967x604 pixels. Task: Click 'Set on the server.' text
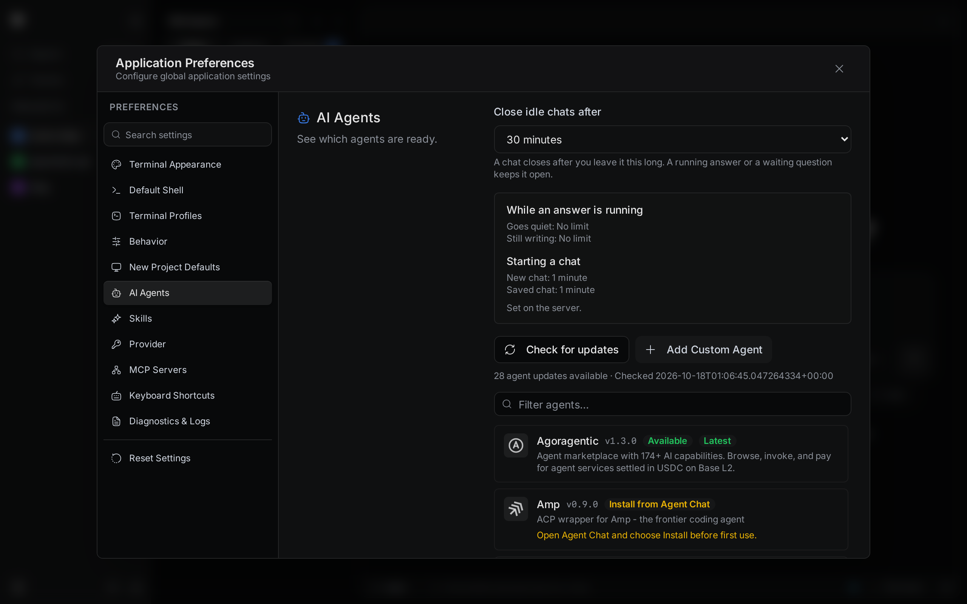click(x=544, y=308)
